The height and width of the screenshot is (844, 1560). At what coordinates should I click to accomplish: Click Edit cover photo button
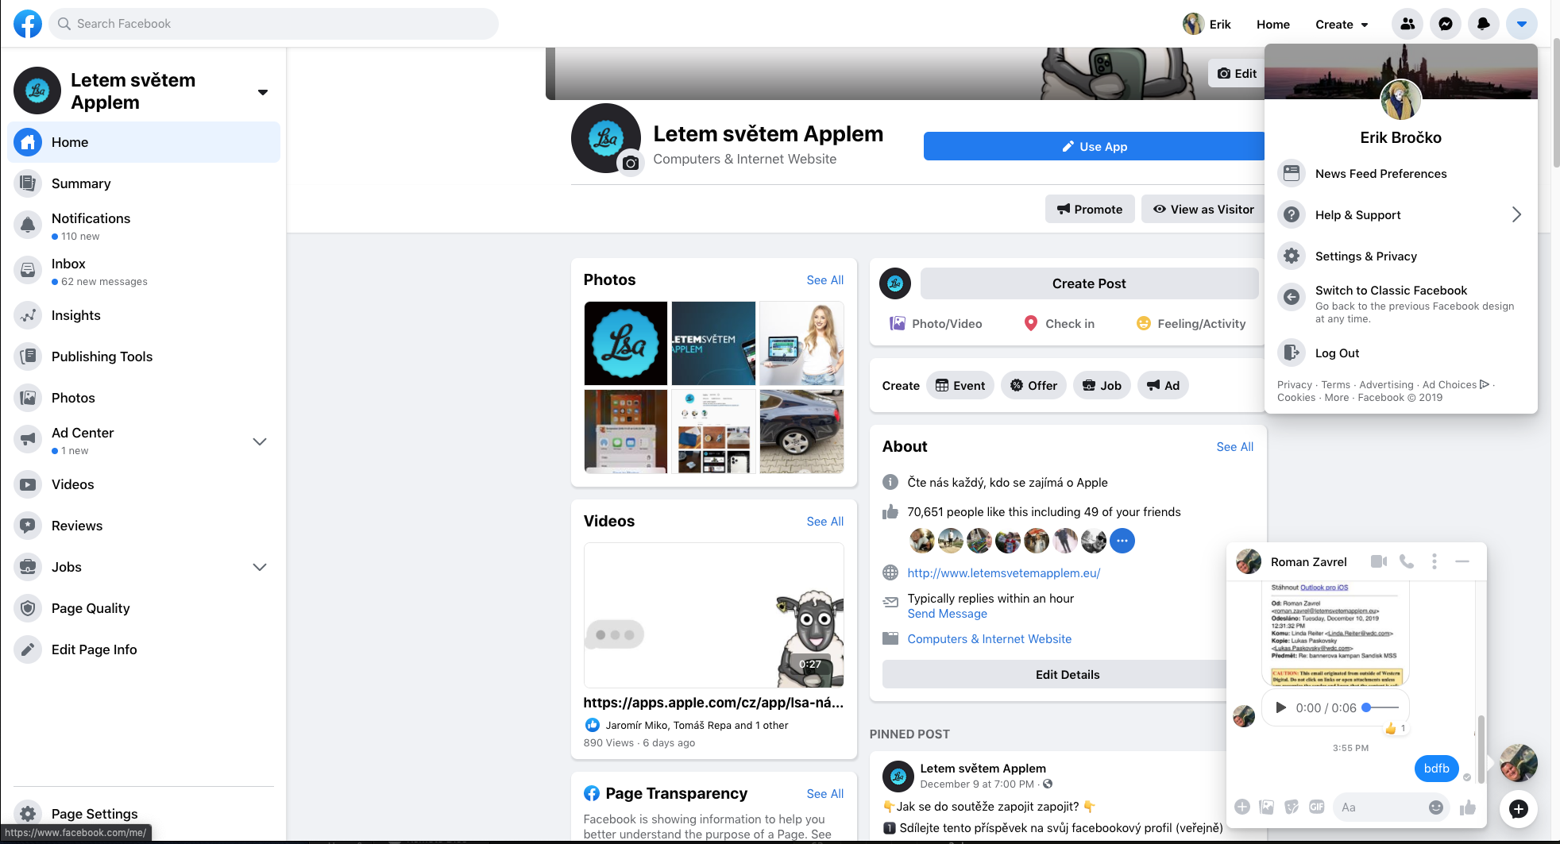point(1237,73)
